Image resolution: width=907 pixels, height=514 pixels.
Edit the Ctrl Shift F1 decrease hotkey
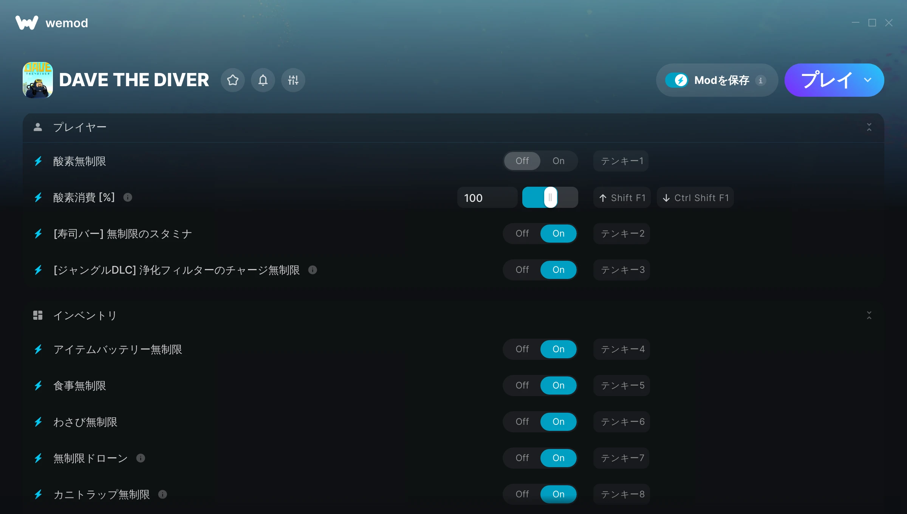(x=695, y=198)
